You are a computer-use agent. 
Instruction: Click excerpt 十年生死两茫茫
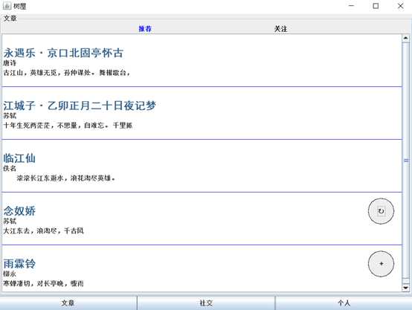pos(68,126)
